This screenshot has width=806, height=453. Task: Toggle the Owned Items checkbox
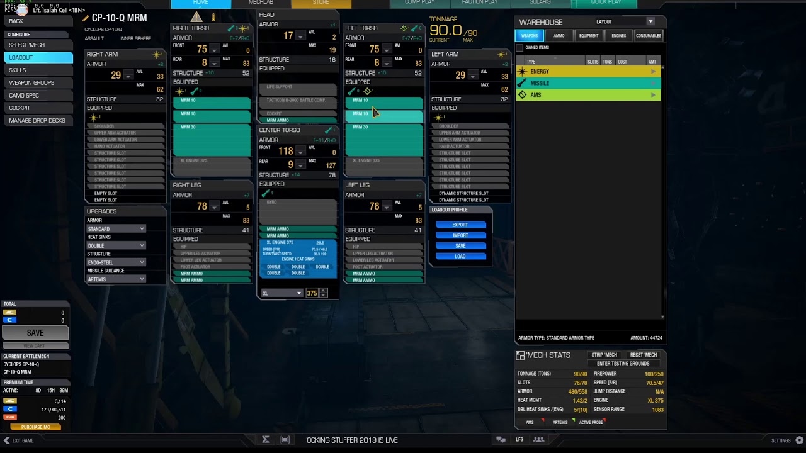[519, 48]
